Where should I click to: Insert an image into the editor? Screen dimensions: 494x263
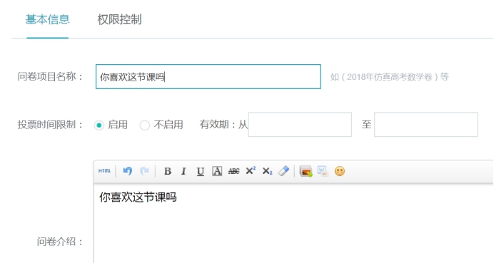pyautogui.click(x=306, y=172)
